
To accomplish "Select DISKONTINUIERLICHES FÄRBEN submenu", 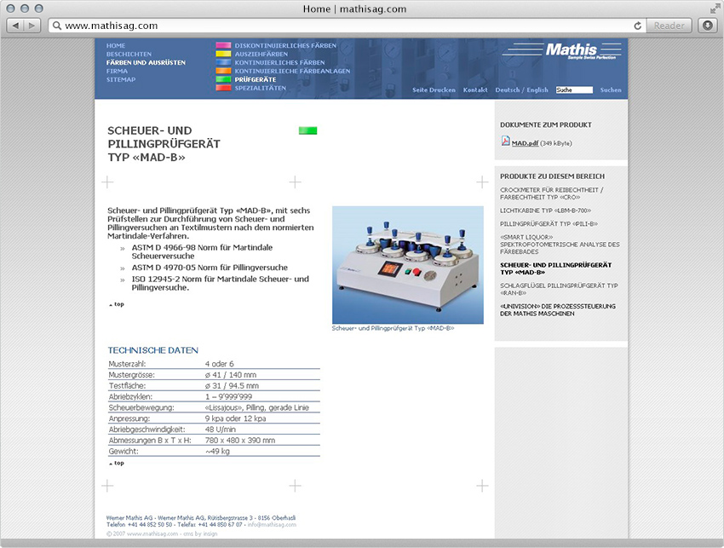I will (x=285, y=46).
